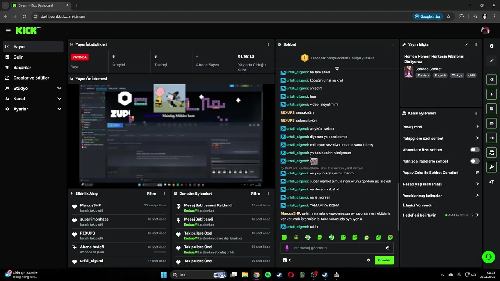This screenshot has width=500, height=281.
Task: Open Yasaklanmış kelimeler chevron
Action: click(477, 196)
